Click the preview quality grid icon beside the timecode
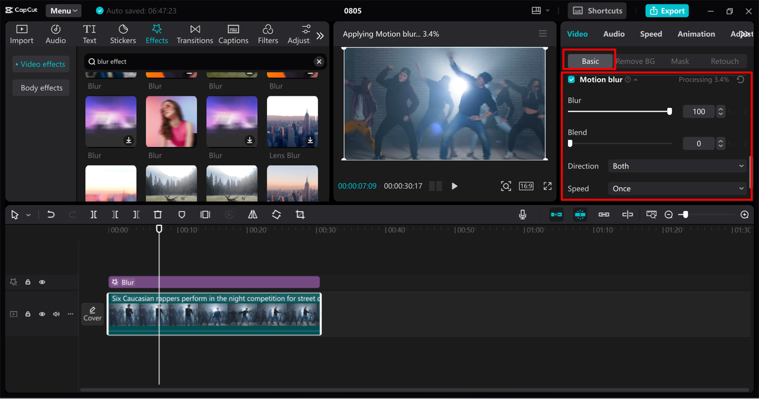The width and height of the screenshot is (759, 399). [436, 186]
